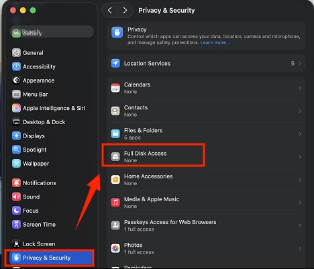Open Passkeys Access row chevron

point(300,225)
